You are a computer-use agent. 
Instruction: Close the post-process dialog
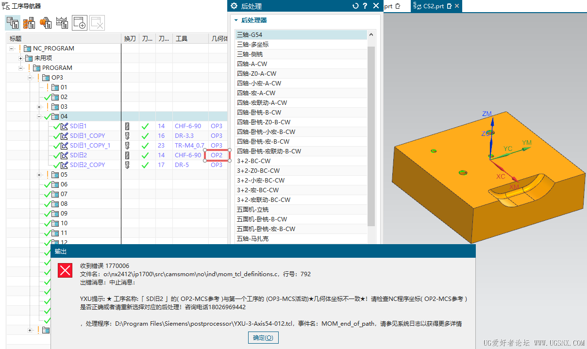(376, 6)
